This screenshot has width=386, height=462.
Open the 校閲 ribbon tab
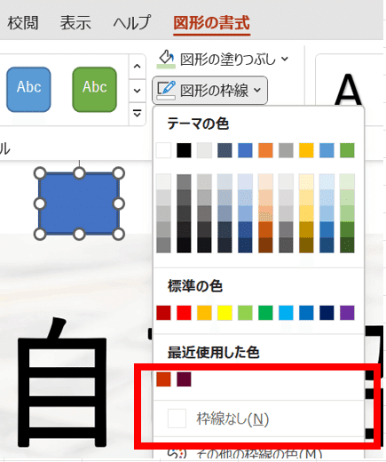point(23,23)
